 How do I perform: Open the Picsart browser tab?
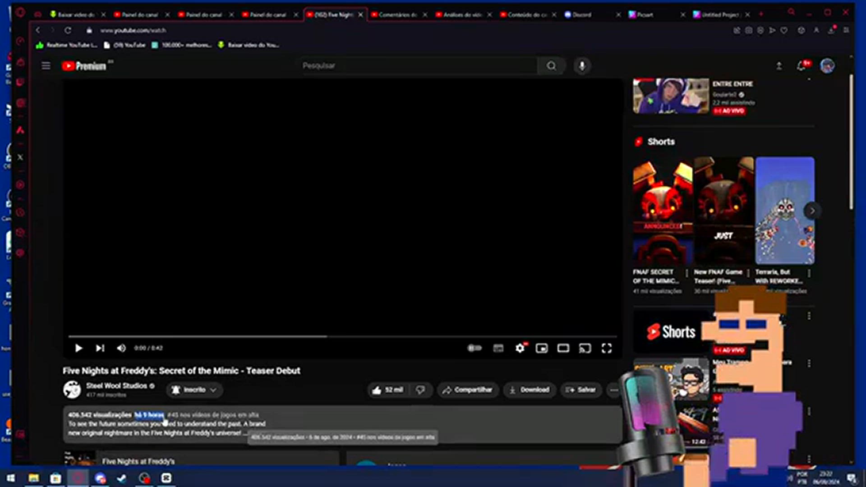645,14
